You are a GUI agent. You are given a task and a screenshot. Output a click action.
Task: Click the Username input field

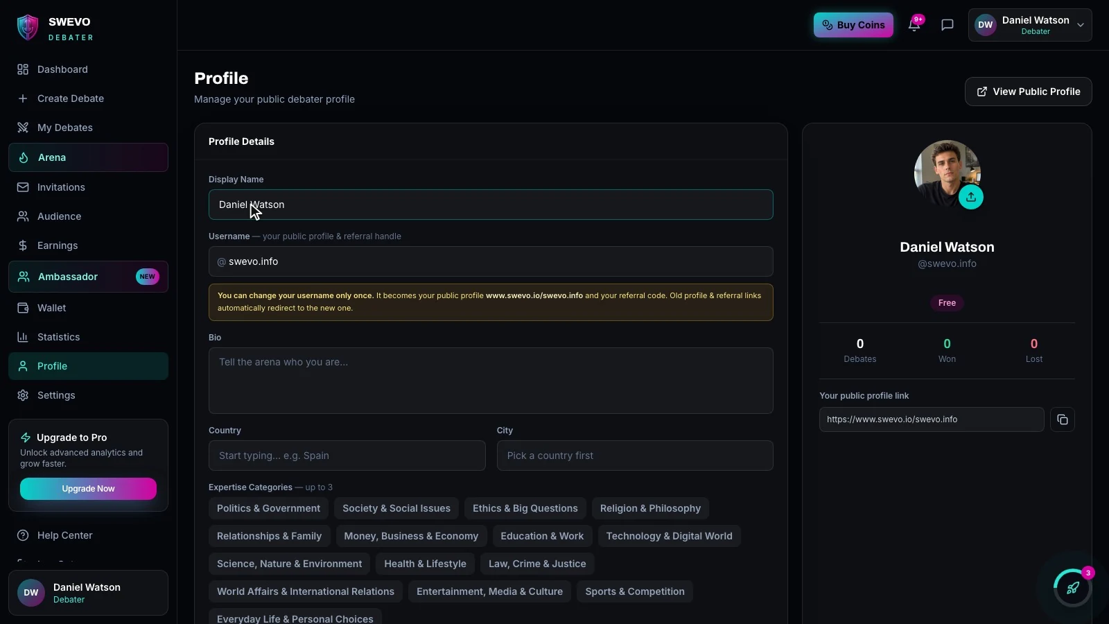pos(491,261)
